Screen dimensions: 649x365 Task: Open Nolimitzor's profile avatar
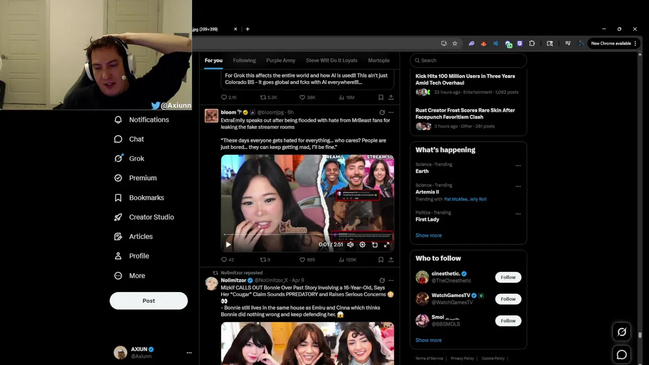211,283
